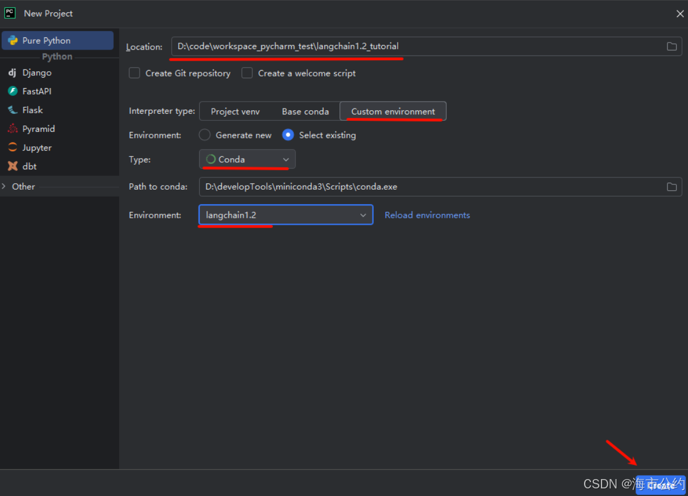Image resolution: width=688 pixels, height=496 pixels.
Task: Click the Jupyter icon in sidebar
Action: pyautogui.click(x=12, y=148)
